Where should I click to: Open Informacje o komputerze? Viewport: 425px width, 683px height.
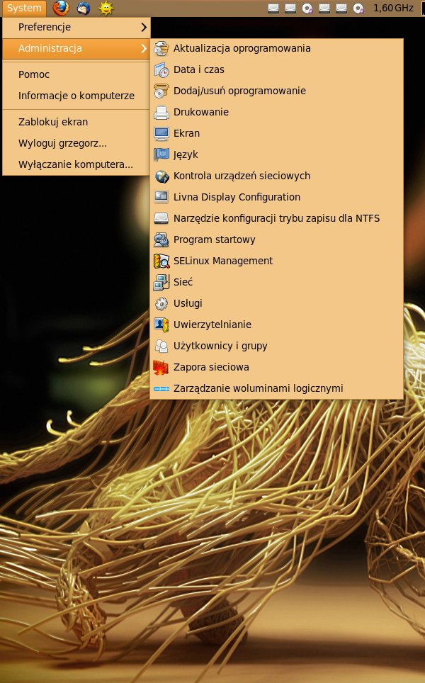click(76, 96)
